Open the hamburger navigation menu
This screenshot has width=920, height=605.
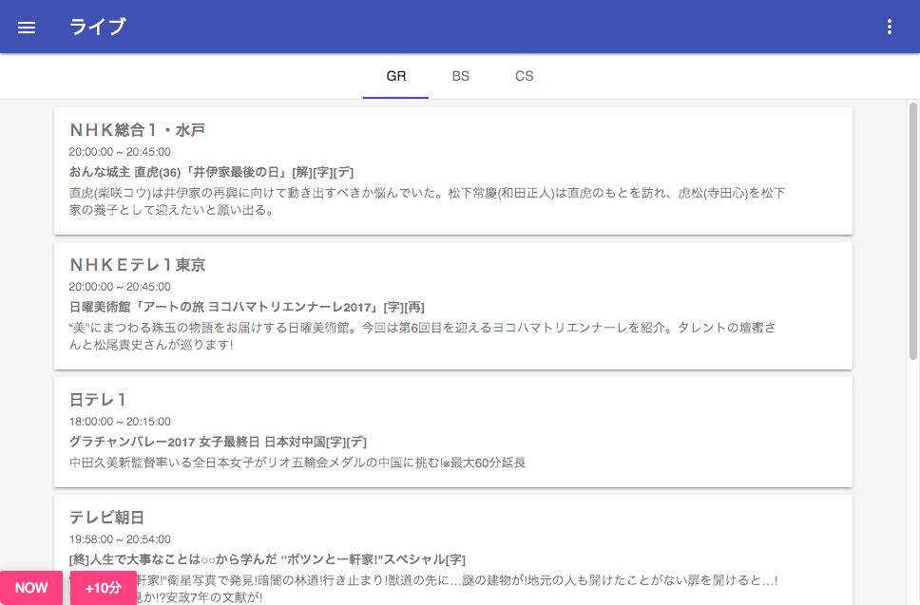coord(27,27)
